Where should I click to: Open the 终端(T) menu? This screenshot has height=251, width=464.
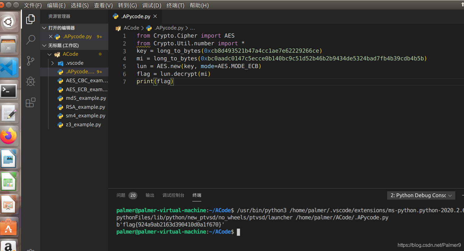tap(175, 5)
